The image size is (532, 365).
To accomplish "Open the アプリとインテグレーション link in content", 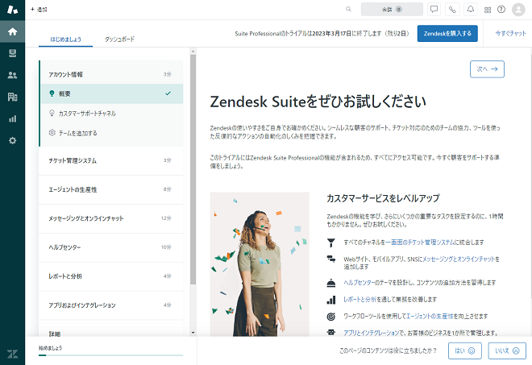I will click(371, 333).
